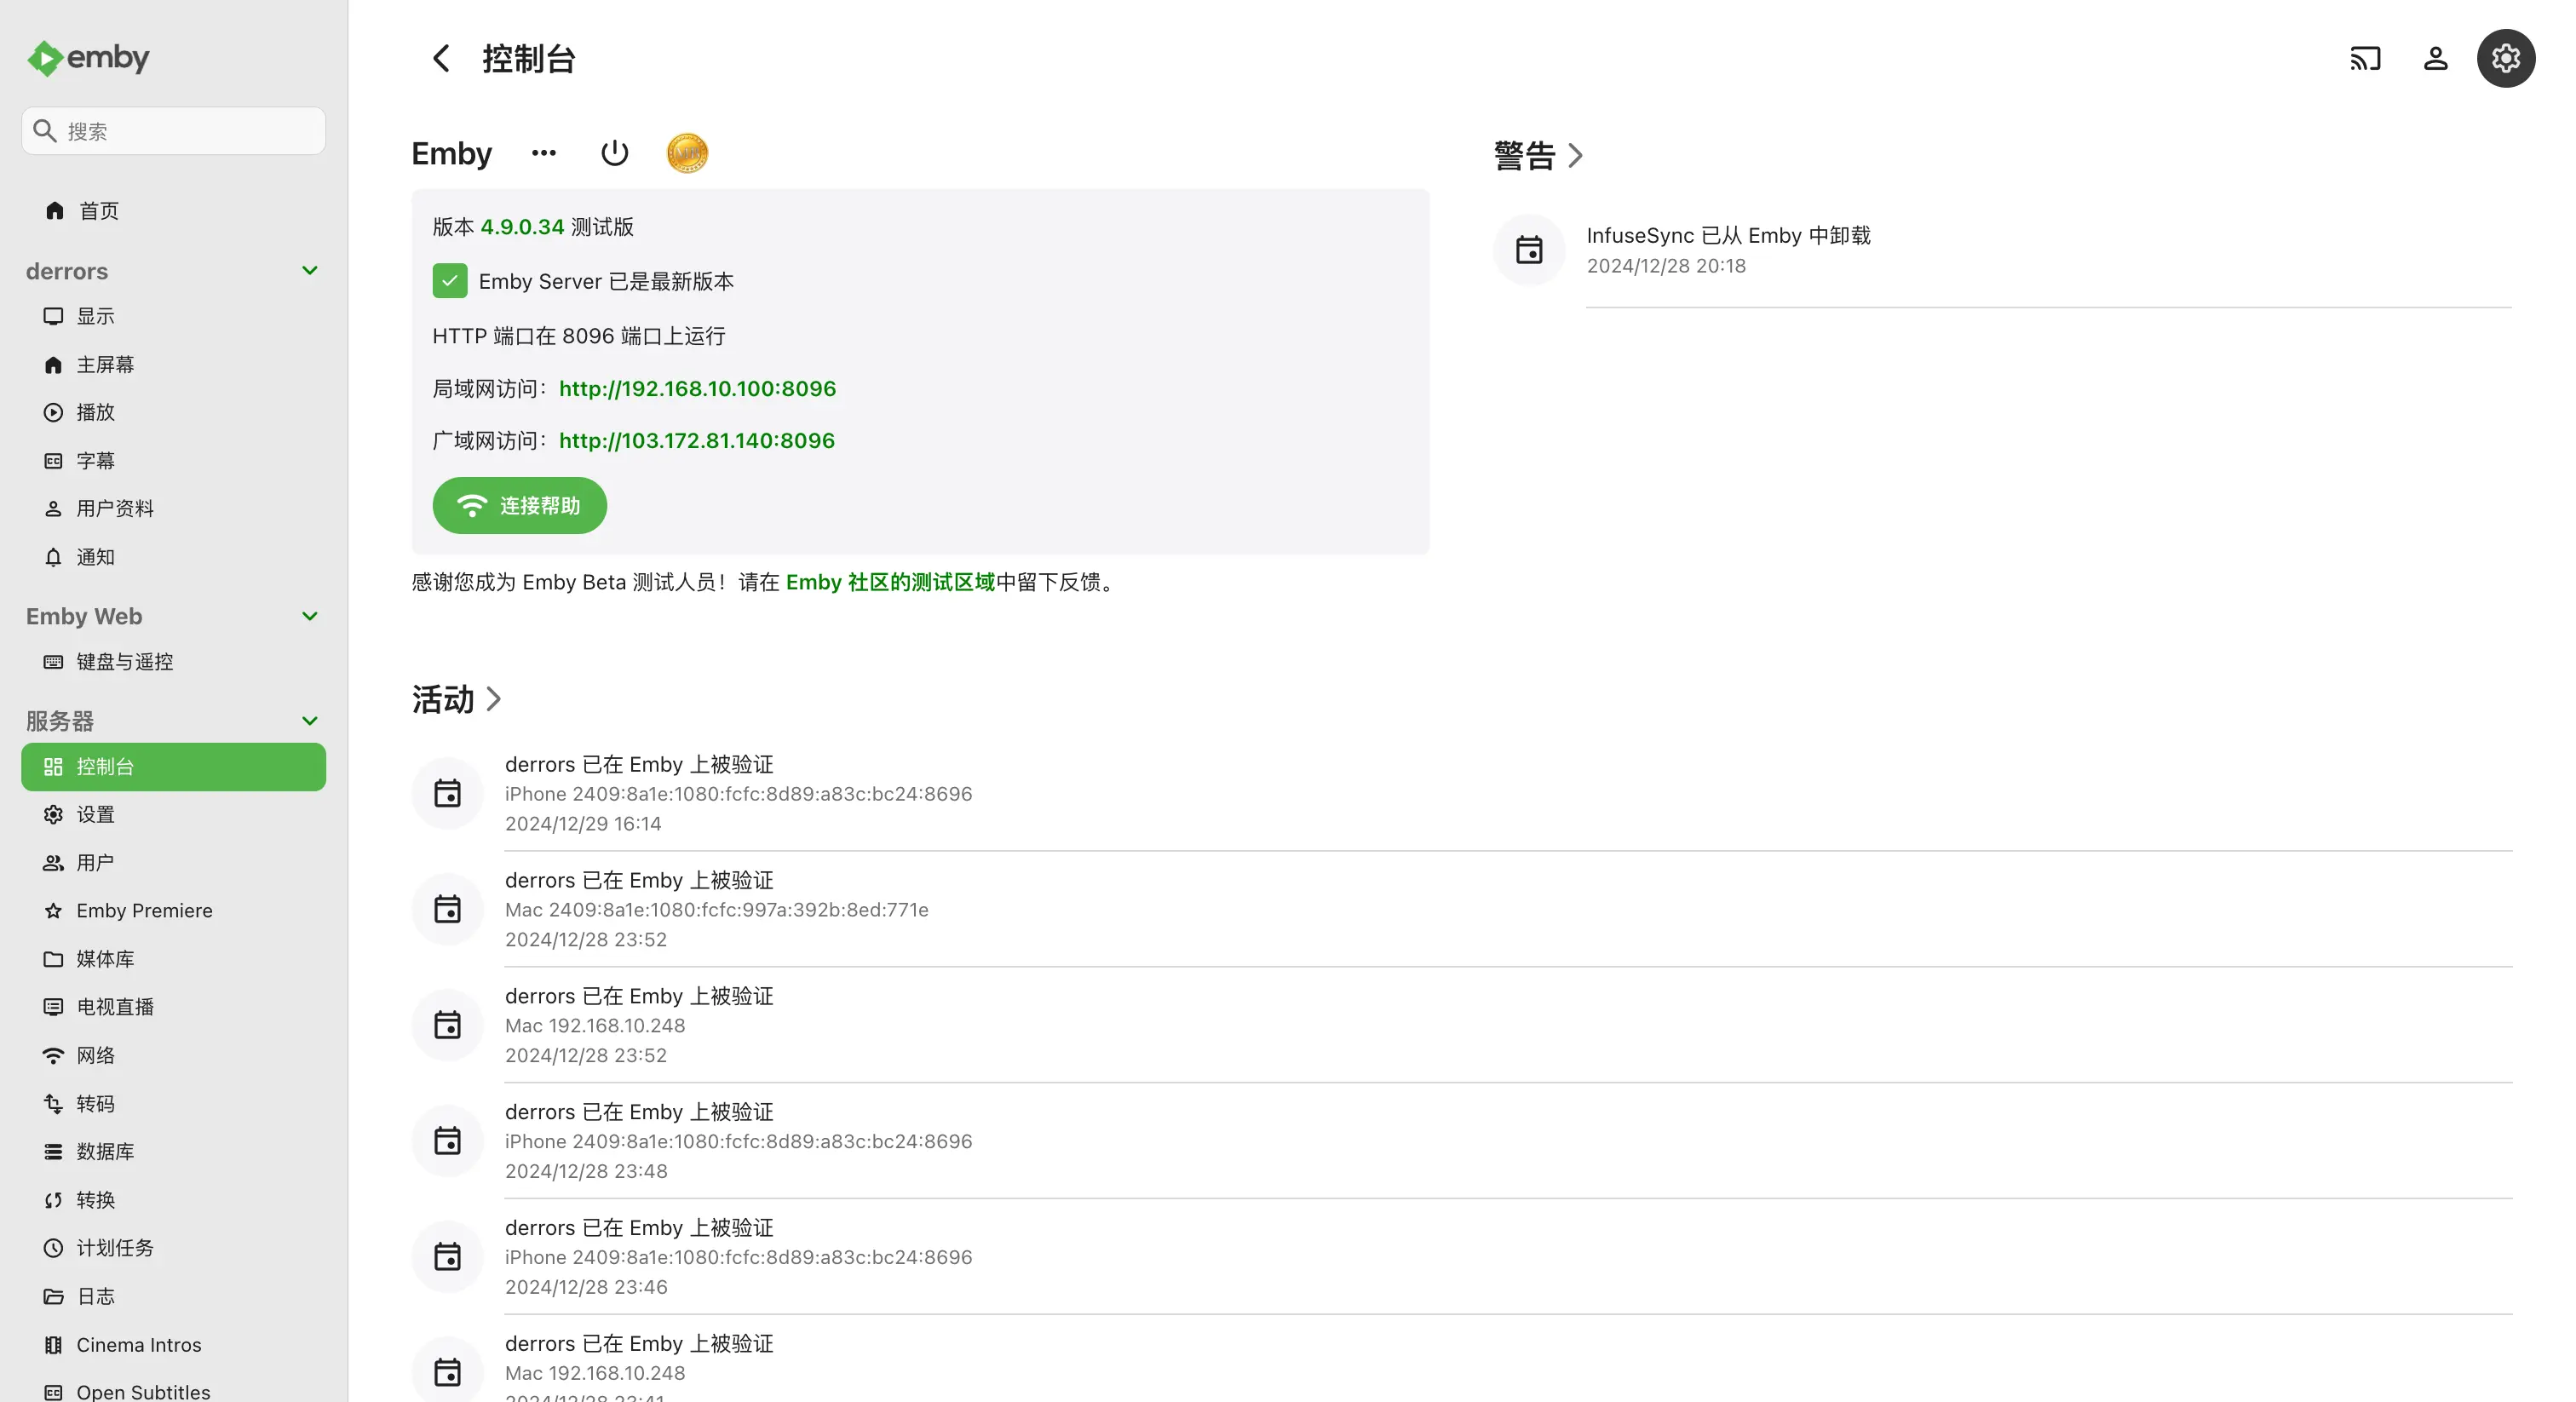Screen dimensions: 2576x1402
Task: Click the gold Premiere badge icon
Action: click(687, 153)
